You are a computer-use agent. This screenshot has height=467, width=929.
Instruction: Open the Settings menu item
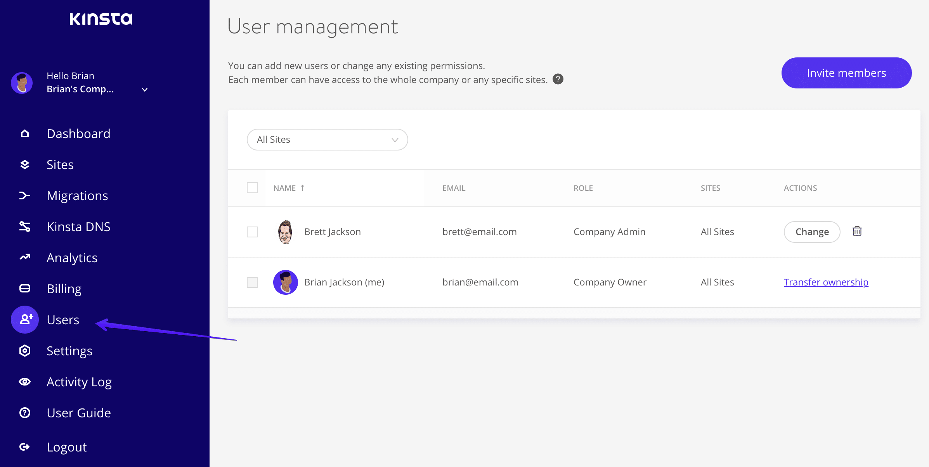click(70, 351)
